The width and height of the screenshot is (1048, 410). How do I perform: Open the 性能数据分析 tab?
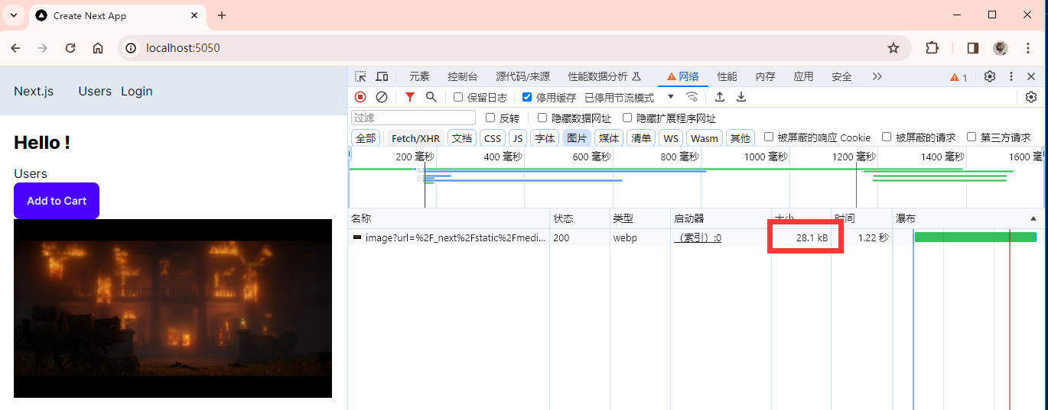[604, 76]
